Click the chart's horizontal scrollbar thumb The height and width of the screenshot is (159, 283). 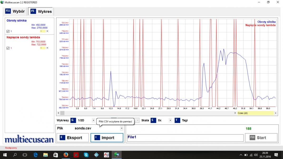[x=62, y=113]
